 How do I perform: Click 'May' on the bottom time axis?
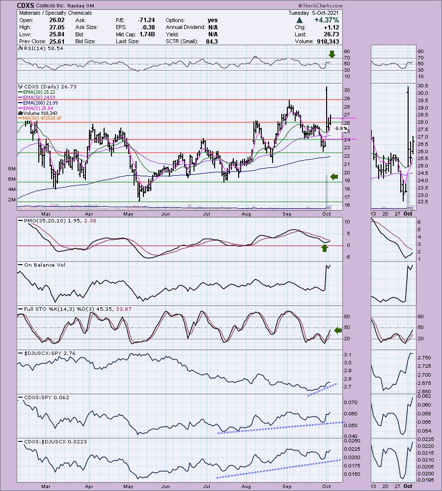(x=128, y=487)
